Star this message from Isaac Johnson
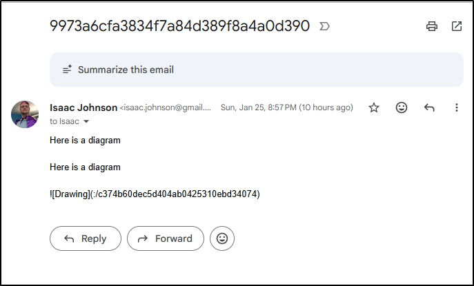Viewport: 474px width, 286px height. (x=374, y=108)
